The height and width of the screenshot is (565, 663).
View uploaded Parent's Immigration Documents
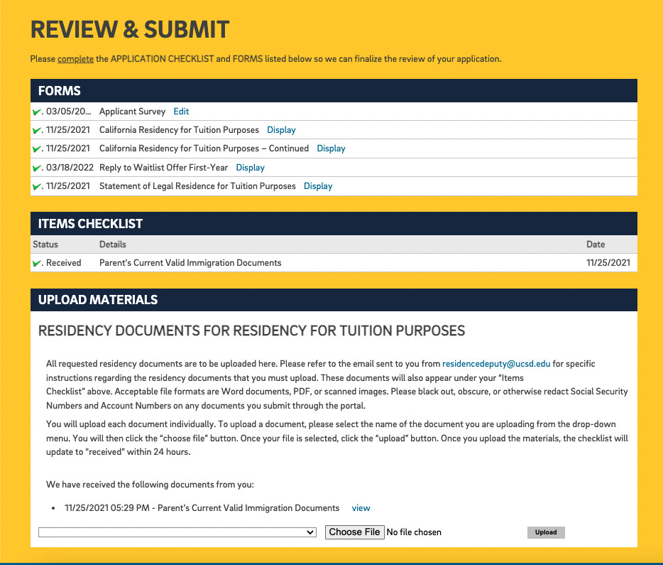pyautogui.click(x=361, y=508)
